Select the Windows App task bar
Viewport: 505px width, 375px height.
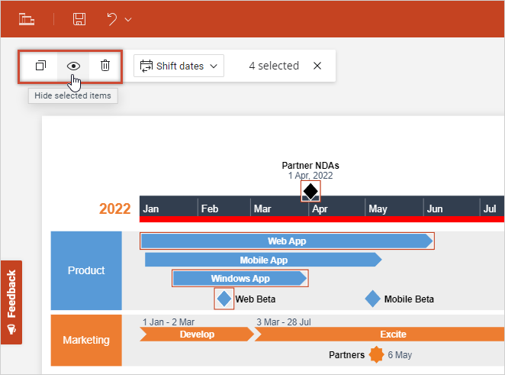(x=240, y=278)
